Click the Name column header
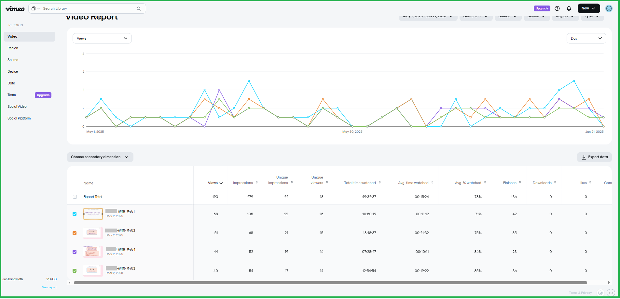 click(x=88, y=183)
